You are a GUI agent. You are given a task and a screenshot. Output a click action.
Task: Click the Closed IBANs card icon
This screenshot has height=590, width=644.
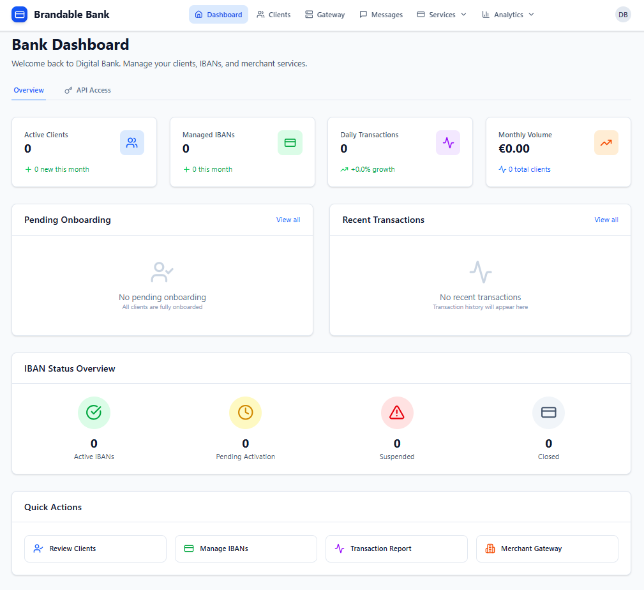(x=548, y=412)
